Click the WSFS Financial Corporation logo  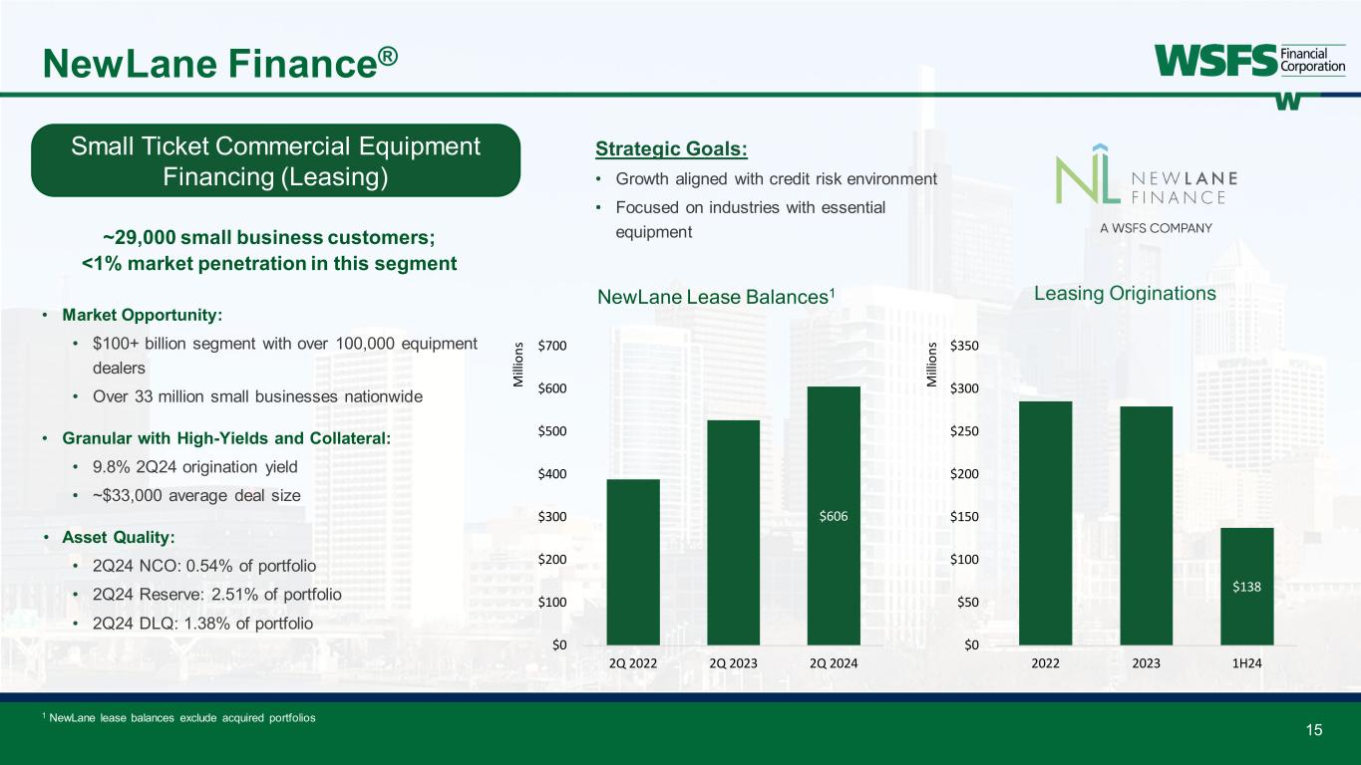pos(1249,60)
